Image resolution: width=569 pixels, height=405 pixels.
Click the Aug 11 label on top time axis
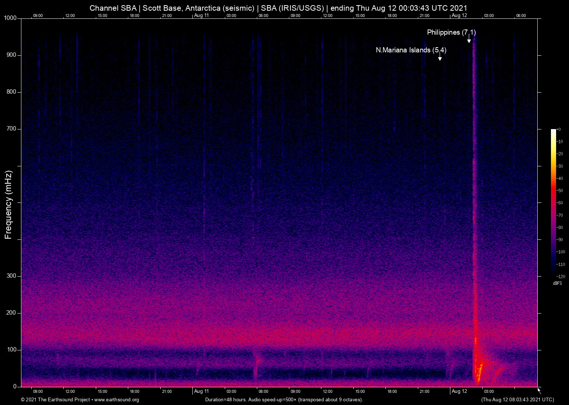(201, 15)
